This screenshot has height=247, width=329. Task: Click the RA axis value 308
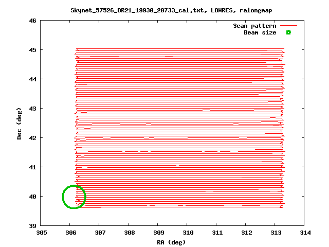pos(130,233)
